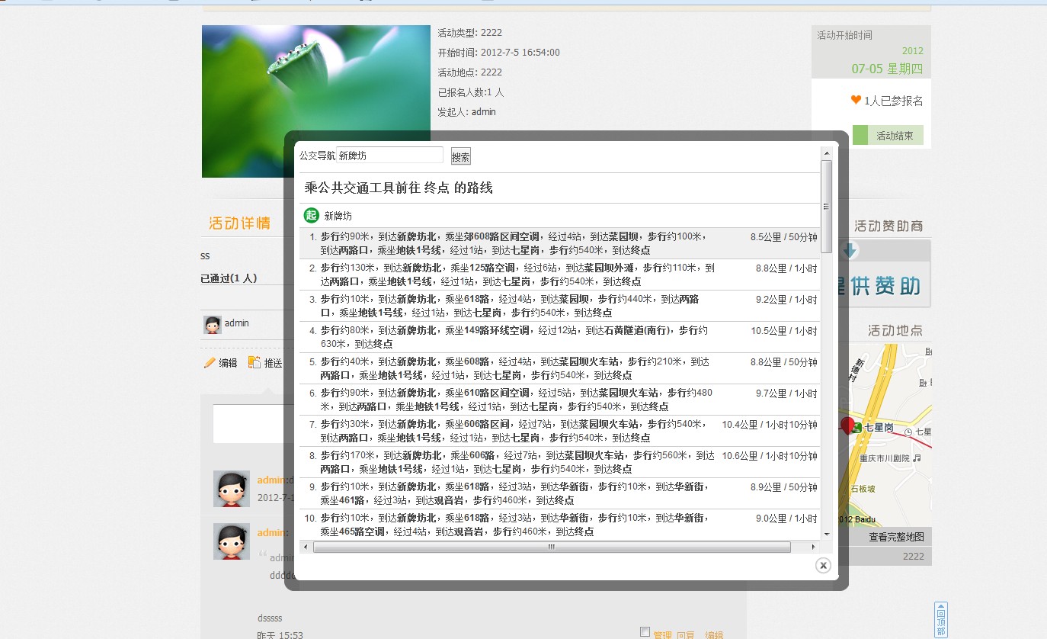The width and height of the screenshot is (1047, 639).
Task: Close the bus navigation popup
Action: [x=822, y=565]
